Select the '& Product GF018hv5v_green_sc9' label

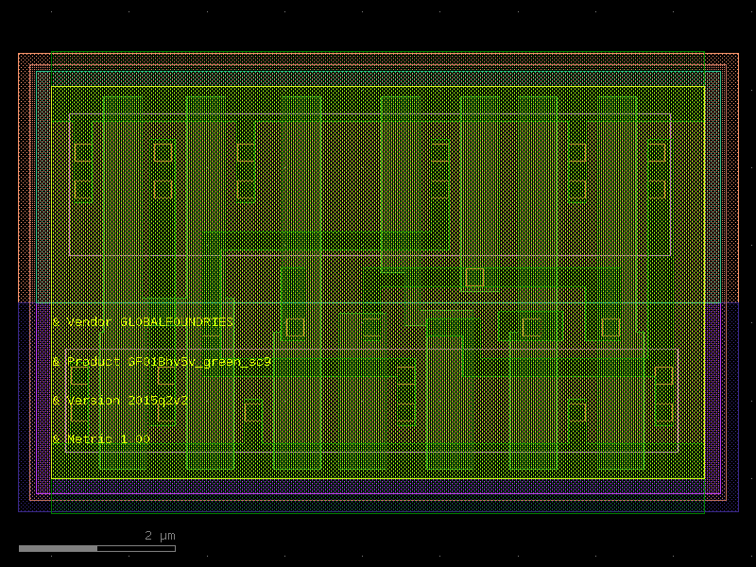click(162, 362)
